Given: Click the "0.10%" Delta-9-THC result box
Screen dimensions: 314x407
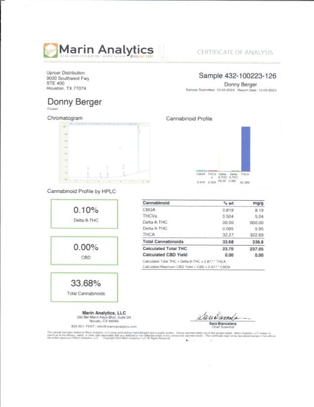Looking at the screenshot, I should pos(84,214).
